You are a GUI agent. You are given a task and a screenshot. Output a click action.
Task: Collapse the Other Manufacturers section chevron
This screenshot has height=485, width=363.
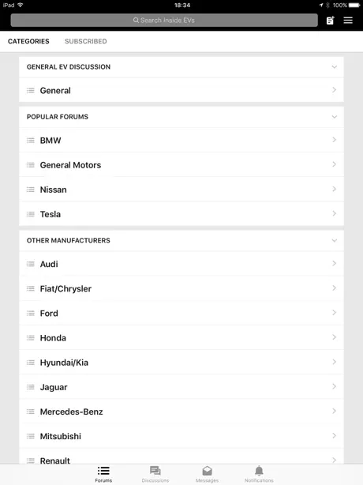click(335, 240)
